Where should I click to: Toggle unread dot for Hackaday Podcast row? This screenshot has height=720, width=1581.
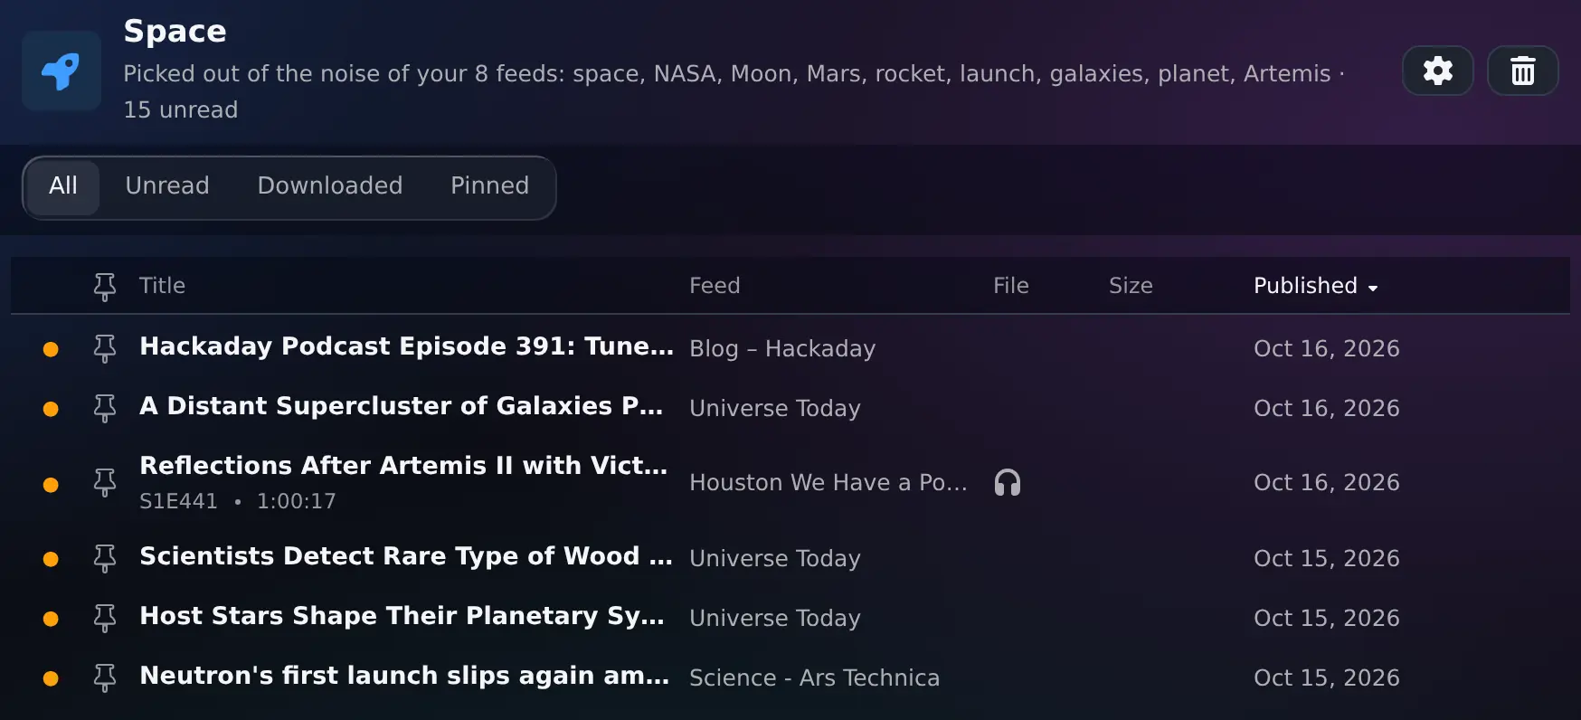[x=51, y=349]
